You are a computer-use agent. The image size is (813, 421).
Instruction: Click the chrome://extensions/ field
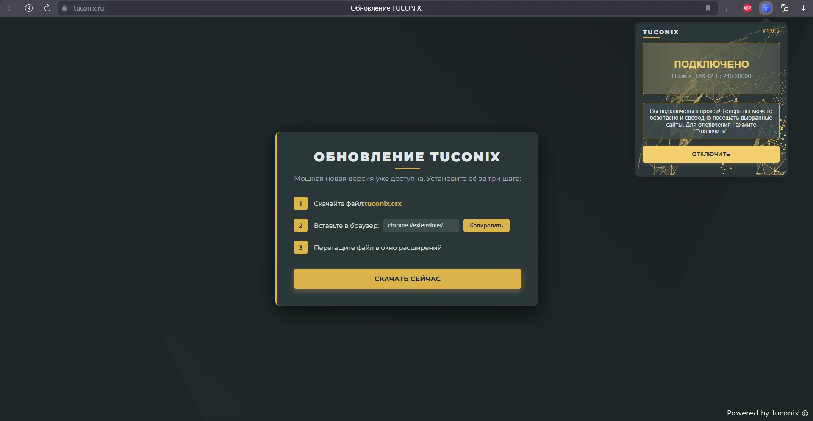pyautogui.click(x=421, y=225)
